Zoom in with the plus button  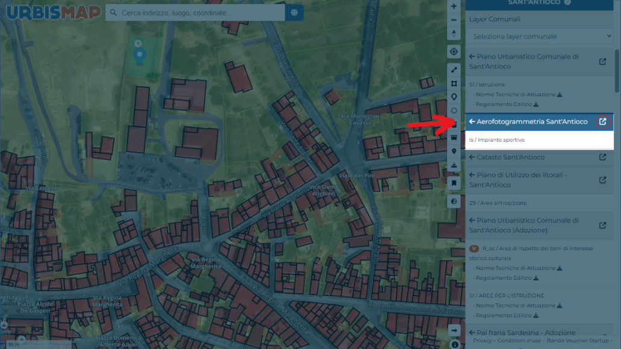click(454, 7)
